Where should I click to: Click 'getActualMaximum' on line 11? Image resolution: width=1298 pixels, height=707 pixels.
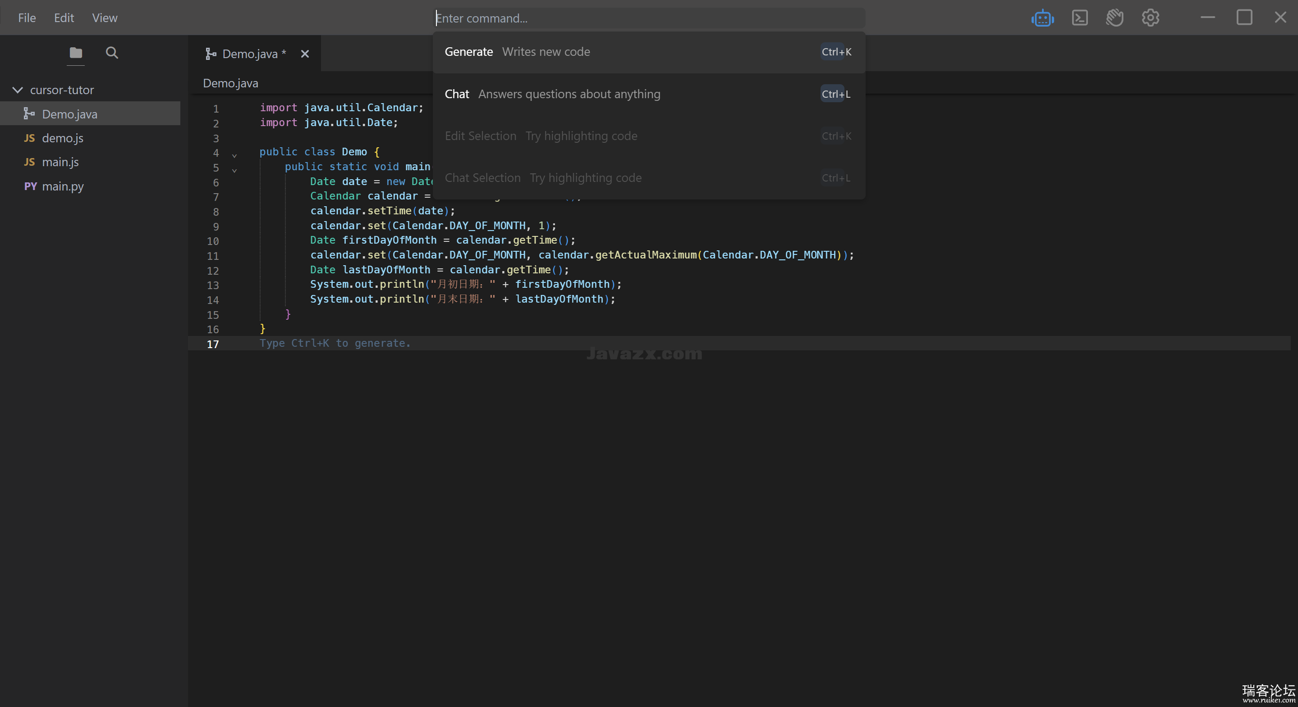click(x=646, y=255)
